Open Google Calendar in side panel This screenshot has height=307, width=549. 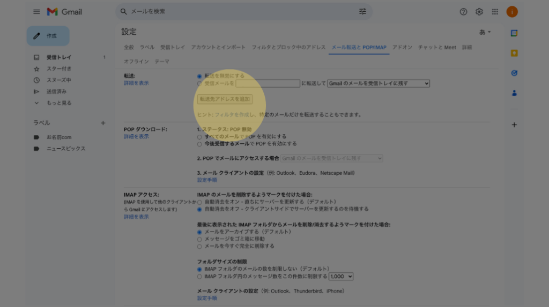point(514,33)
